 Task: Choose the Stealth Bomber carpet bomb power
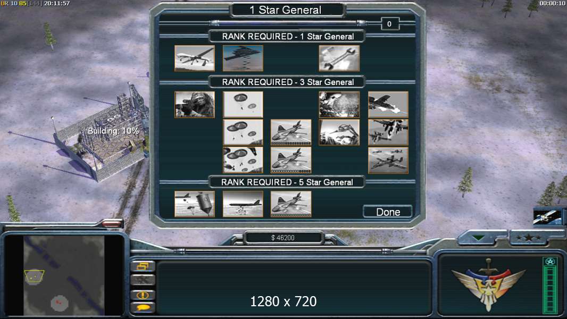pyautogui.click(x=243, y=58)
